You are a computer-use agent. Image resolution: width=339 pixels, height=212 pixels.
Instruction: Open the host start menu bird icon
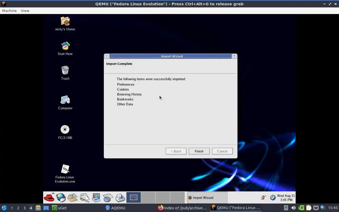pos(4,208)
